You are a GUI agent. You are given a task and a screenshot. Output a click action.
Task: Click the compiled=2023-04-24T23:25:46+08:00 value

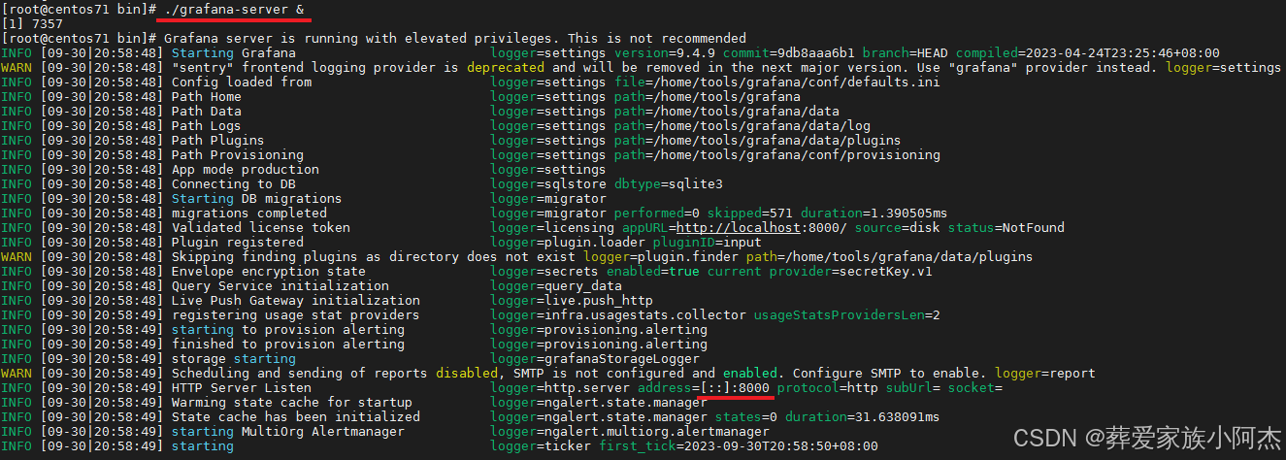click(x=1088, y=52)
